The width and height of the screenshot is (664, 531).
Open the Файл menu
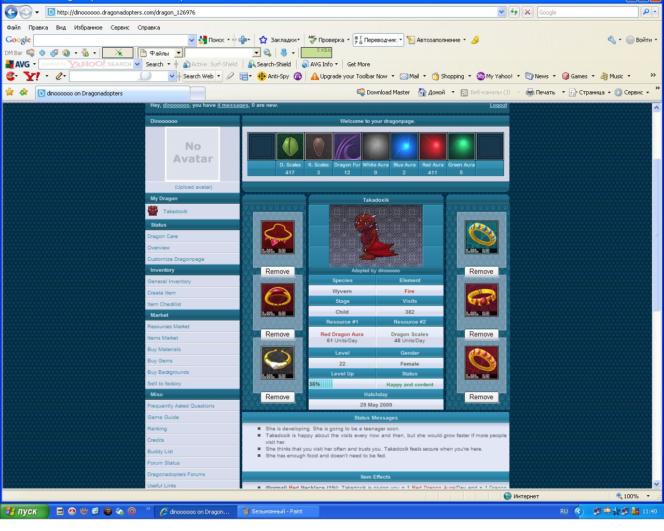point(14,27)
